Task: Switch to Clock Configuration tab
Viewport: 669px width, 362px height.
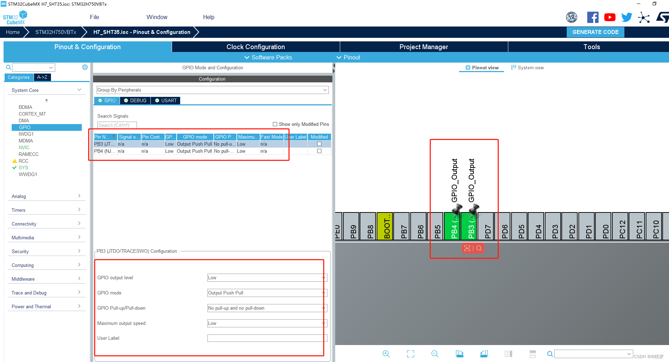Action: coord(256,47)
